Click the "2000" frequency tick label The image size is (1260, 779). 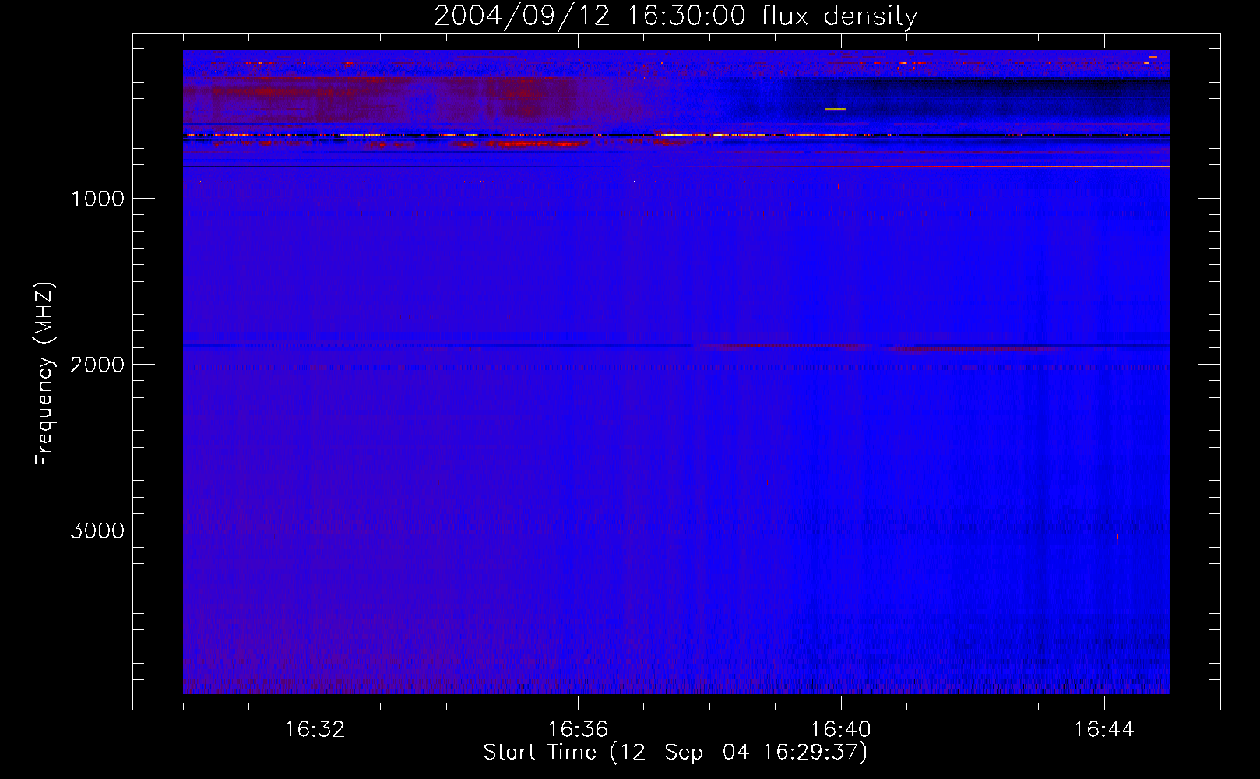[97, 365]
